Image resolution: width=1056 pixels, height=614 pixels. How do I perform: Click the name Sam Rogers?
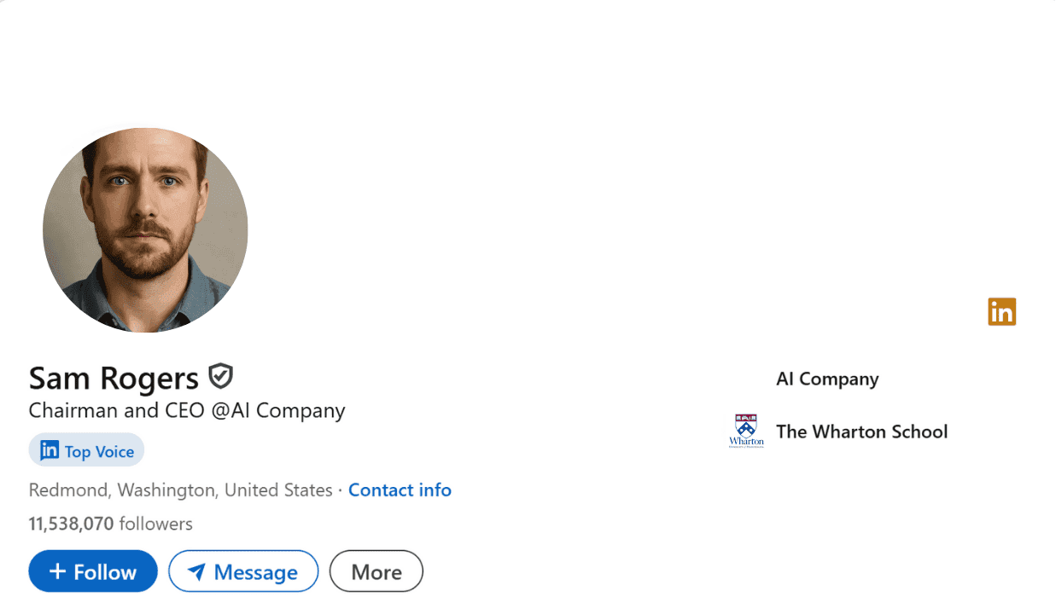tap(113, 378)
